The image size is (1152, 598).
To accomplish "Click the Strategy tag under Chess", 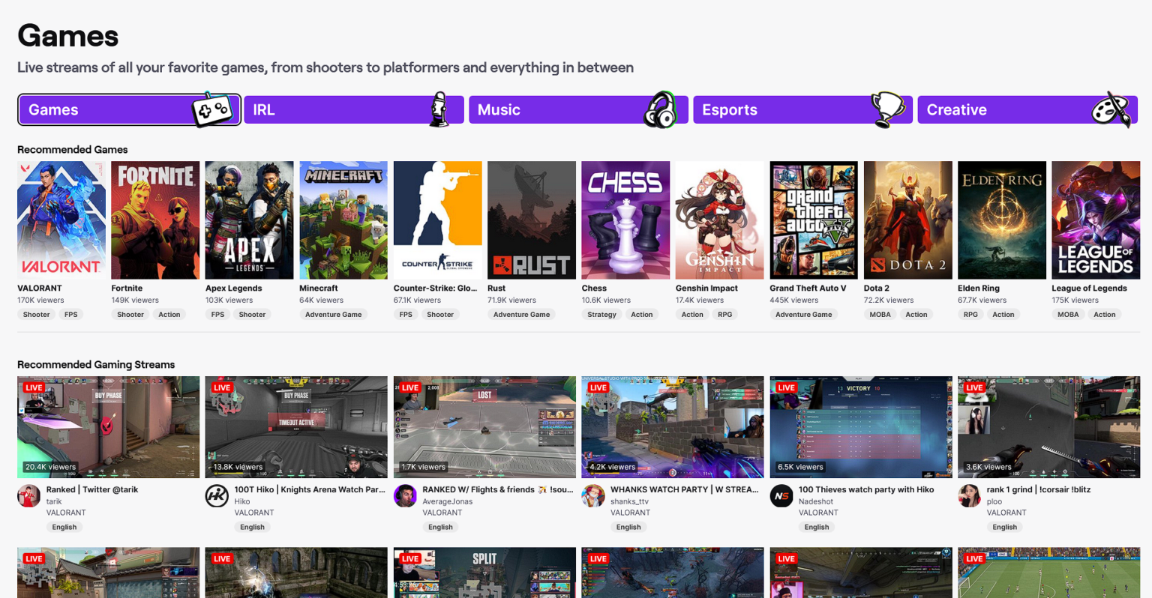I will [x=601, y=315].
